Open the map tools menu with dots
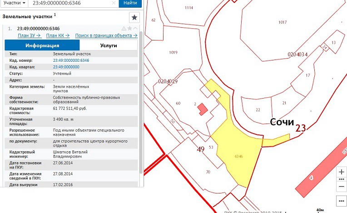Image resolution: width=347 pixels, height=213 pixels. coord(341,200)
